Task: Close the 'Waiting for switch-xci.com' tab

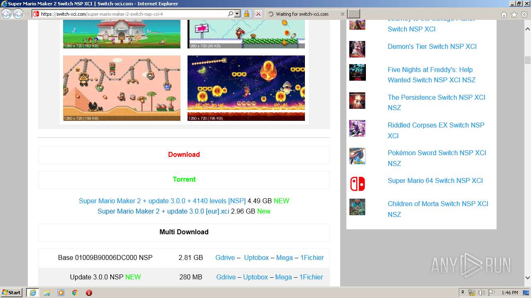Action: tap(342, 14)
